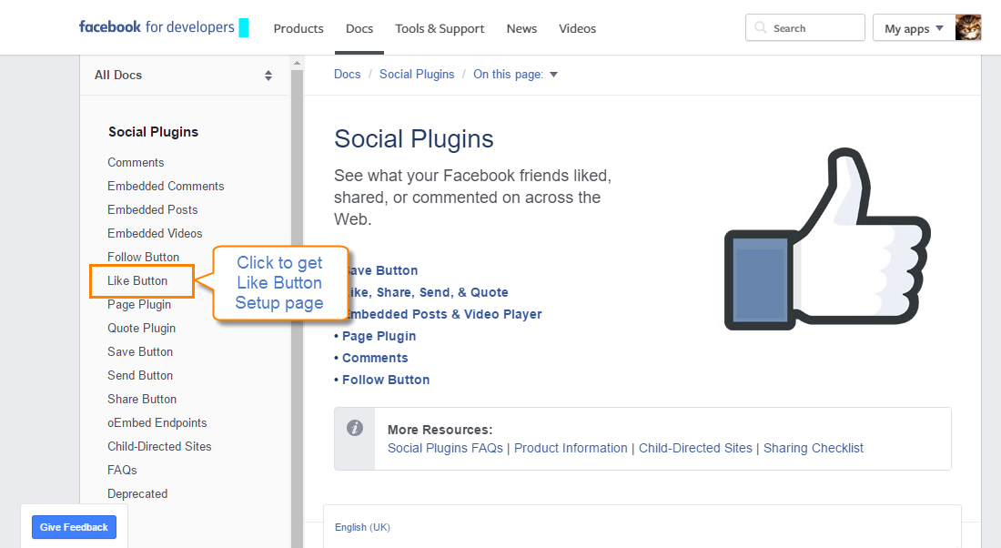Screen dimensions: 1001x548
Task: Open Deprecated in the sidebar
Action: (x=137, y=493)
